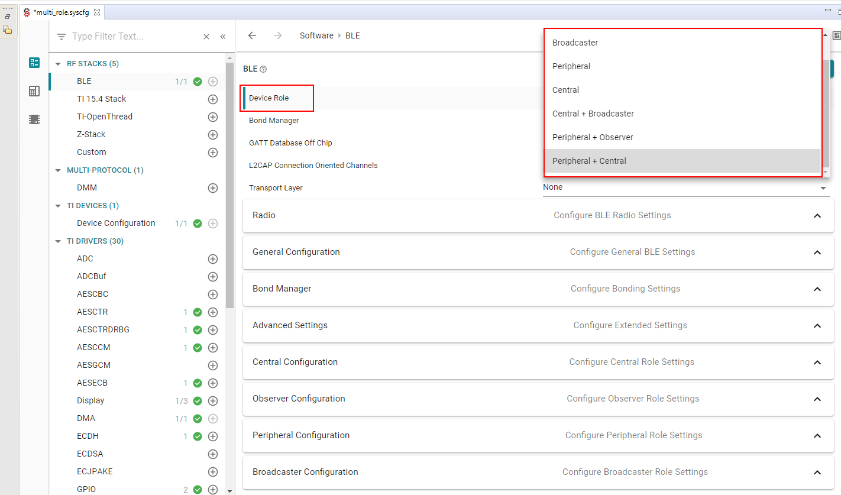The image size is (841, 495).
Task: Collapse the left panel with the chevron button
Action: (x=223, y=36)
